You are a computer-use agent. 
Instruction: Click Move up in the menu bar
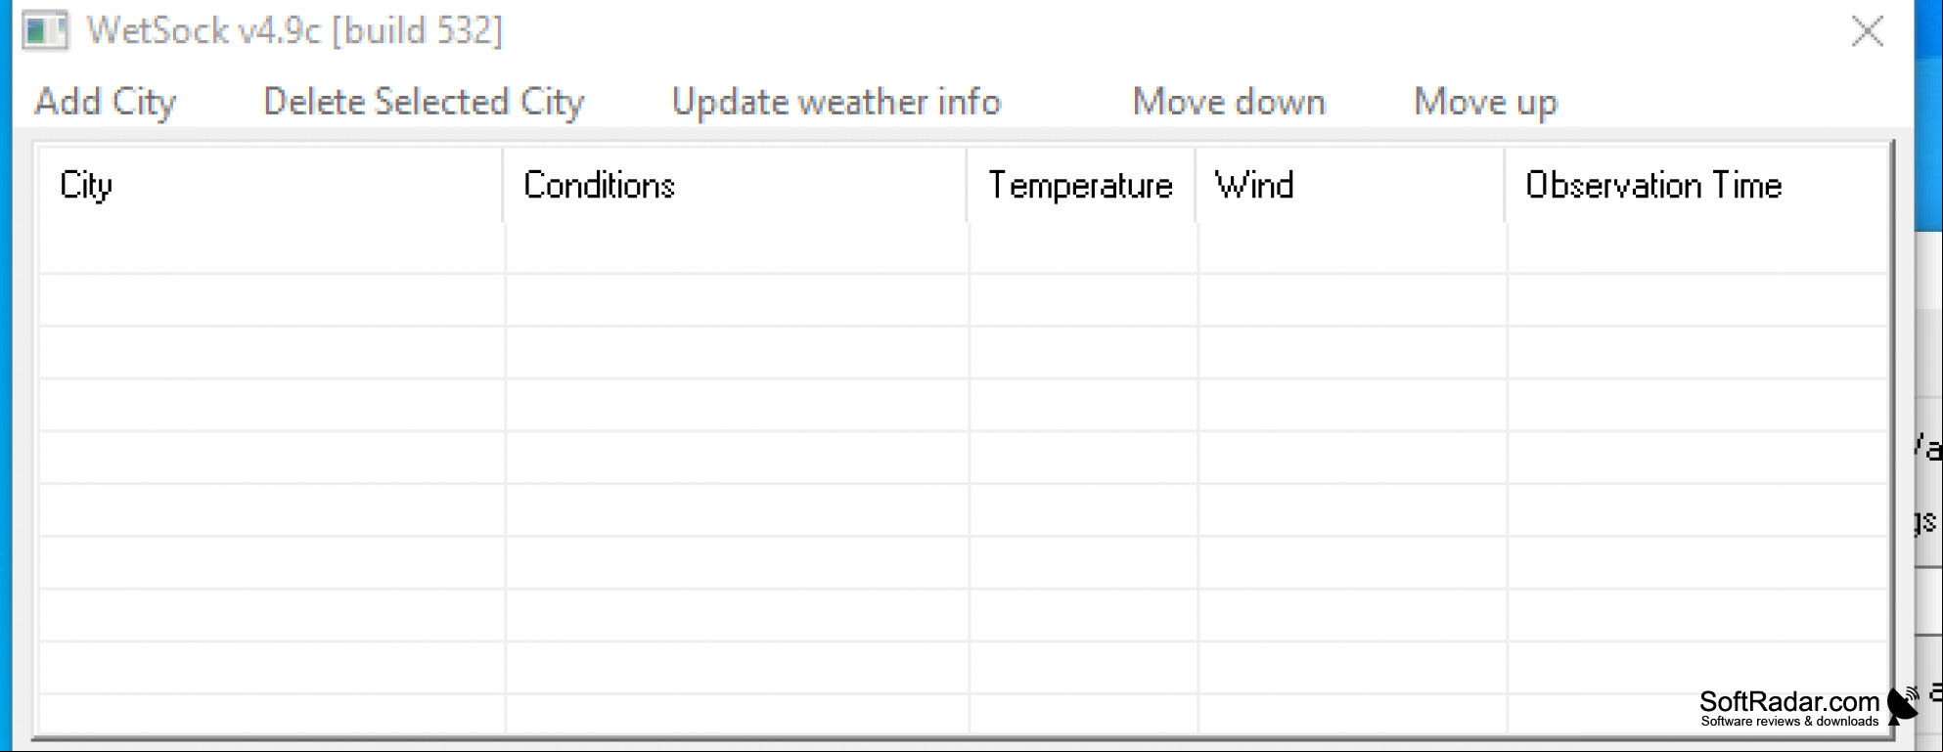[x=1485, y=102]
